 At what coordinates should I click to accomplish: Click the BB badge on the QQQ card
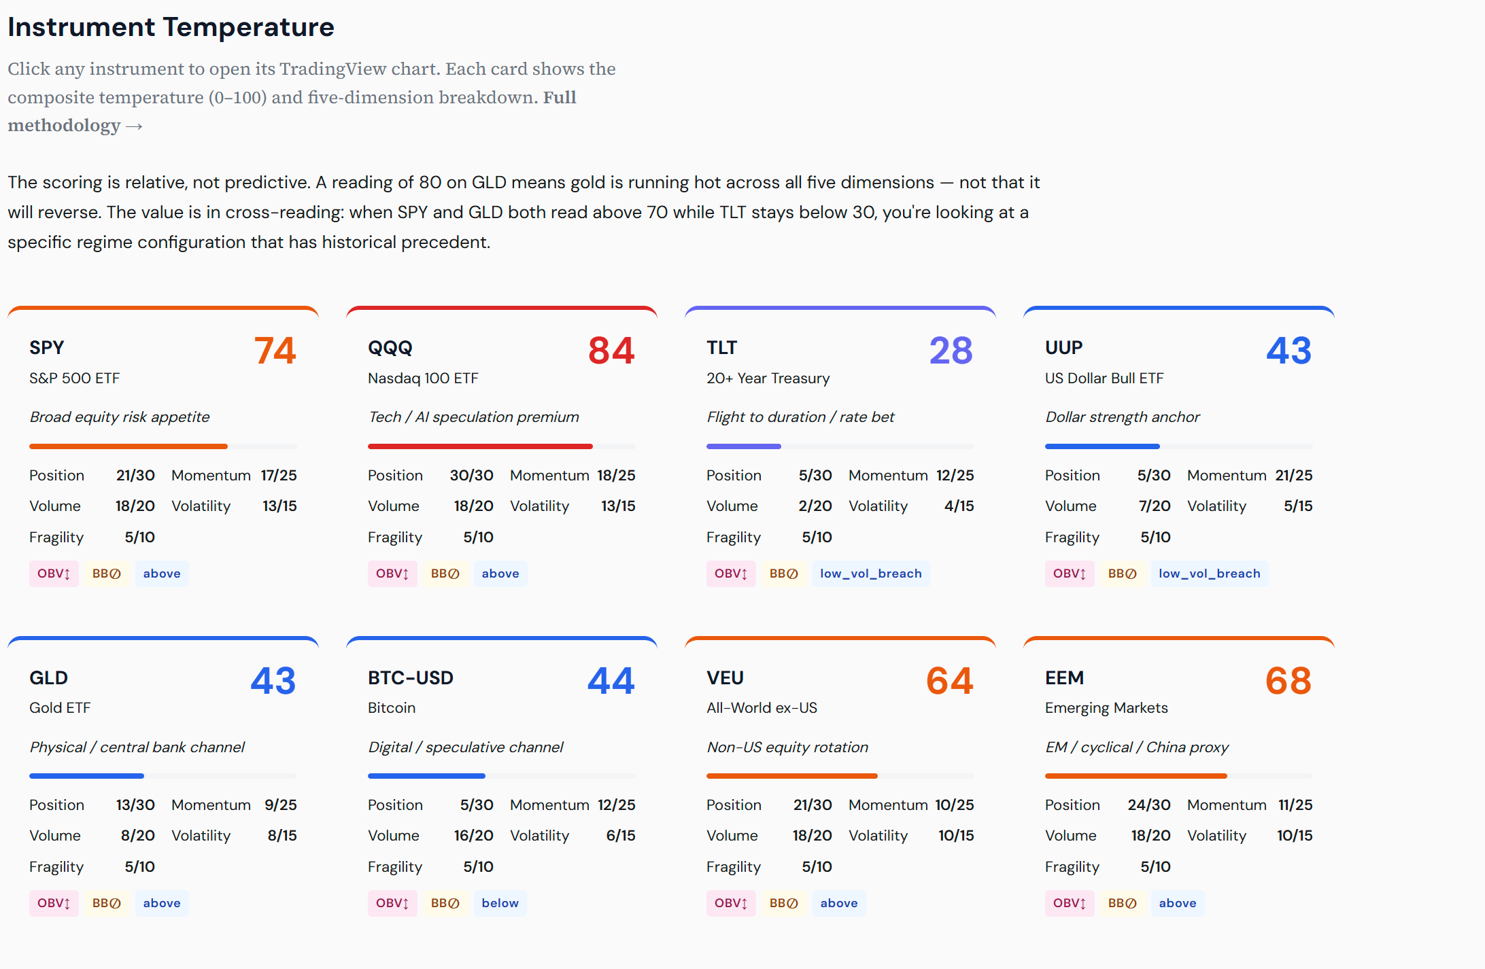(x=445, y=573)
